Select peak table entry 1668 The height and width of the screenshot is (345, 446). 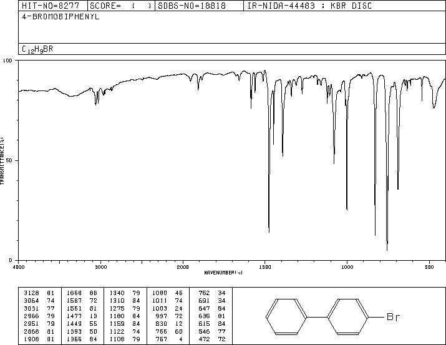click(x=74, y=293)
